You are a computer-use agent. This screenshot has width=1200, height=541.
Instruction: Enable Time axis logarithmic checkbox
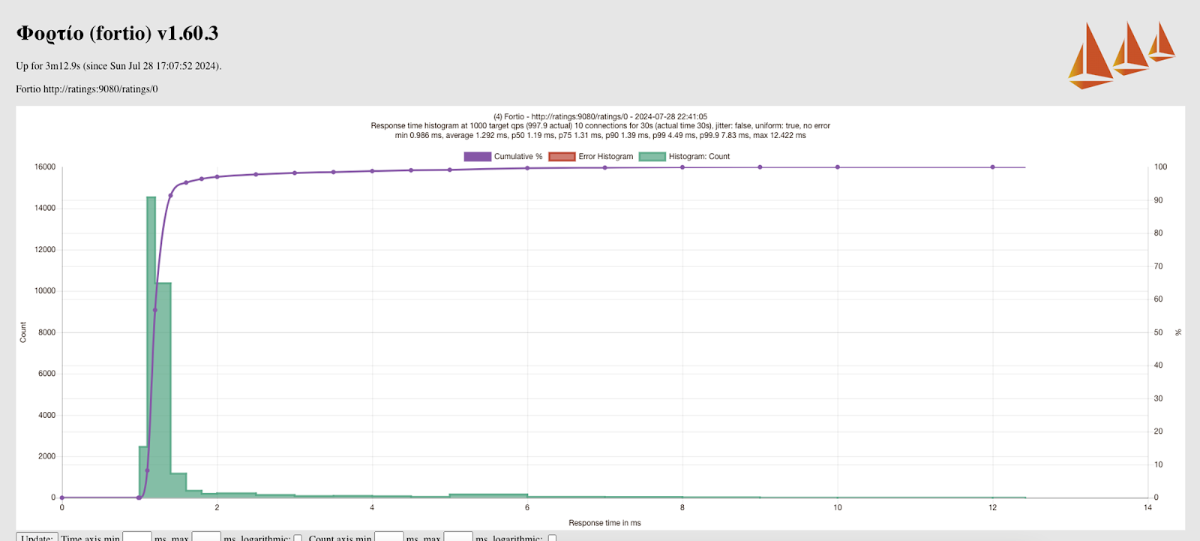tap(298, 538)
